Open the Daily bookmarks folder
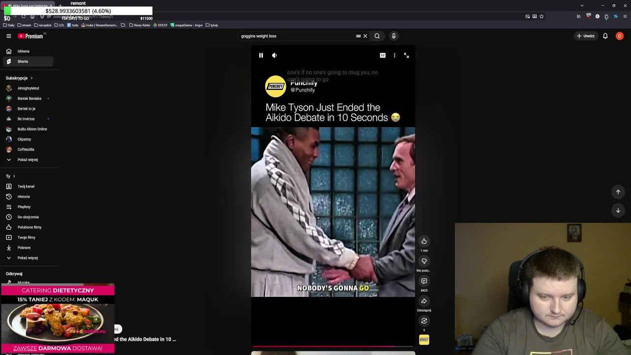 [9, 25]
